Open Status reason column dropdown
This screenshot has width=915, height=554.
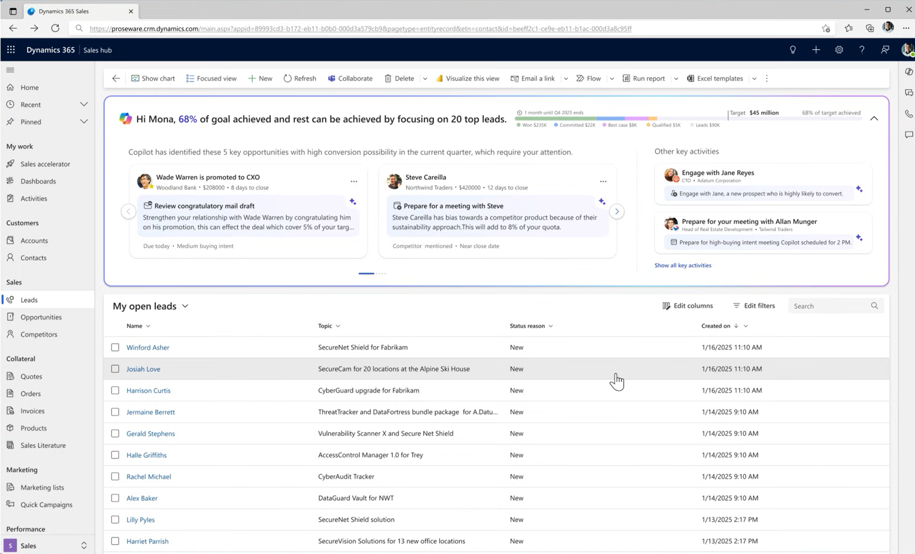551,326
